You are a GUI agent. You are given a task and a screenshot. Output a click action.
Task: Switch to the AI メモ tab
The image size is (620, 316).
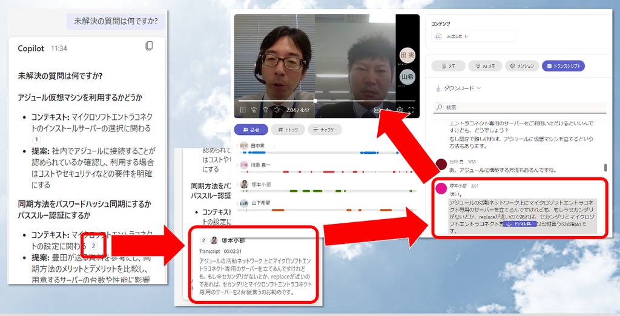coord(485,66)
